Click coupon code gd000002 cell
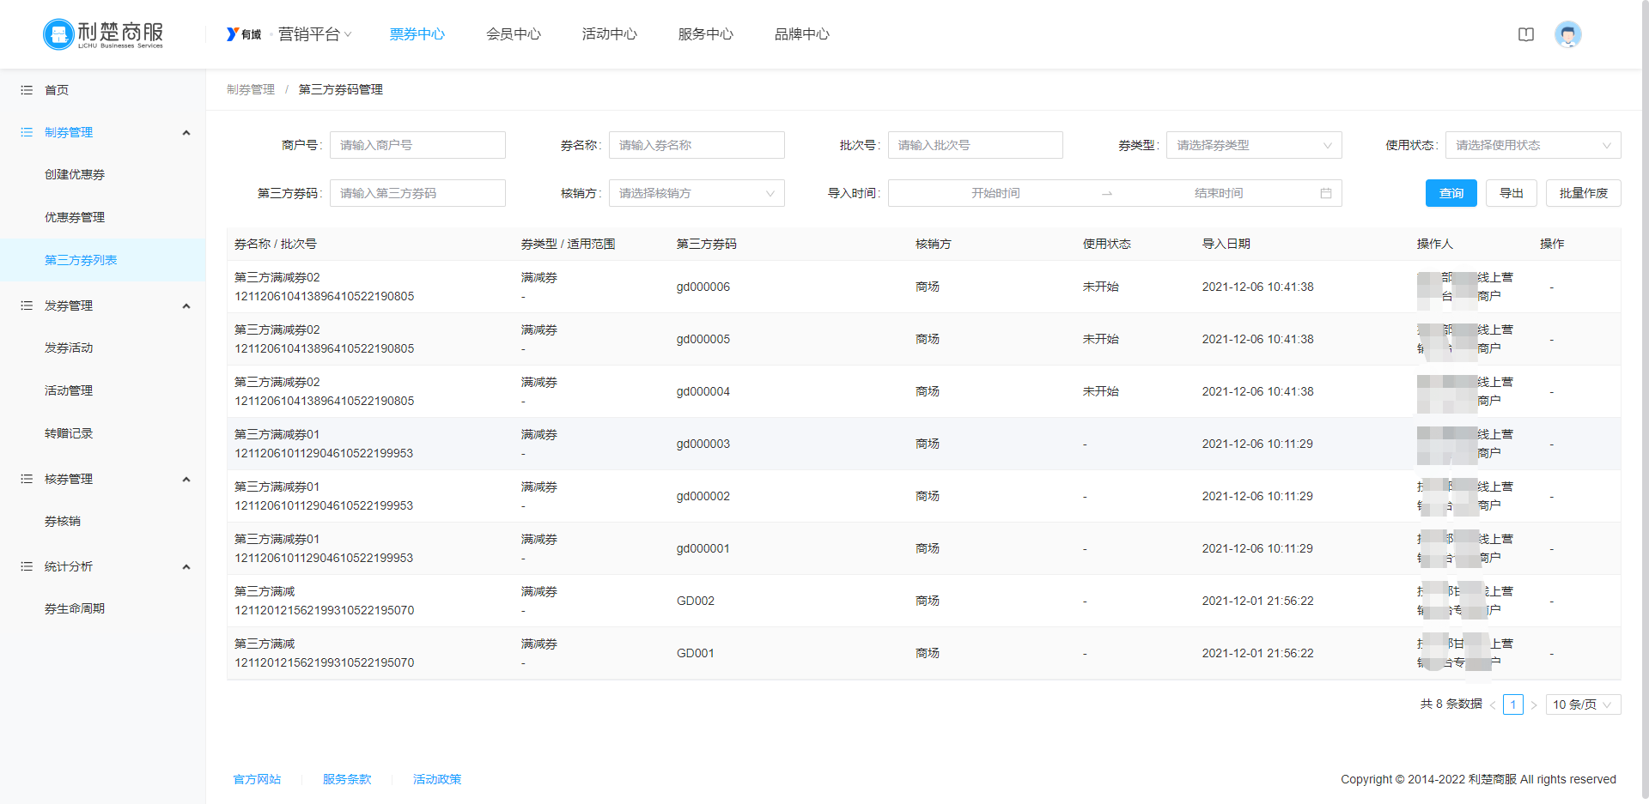Image resolution: width=1649 pixels, height=804 pixels. (x=703, y=496)
